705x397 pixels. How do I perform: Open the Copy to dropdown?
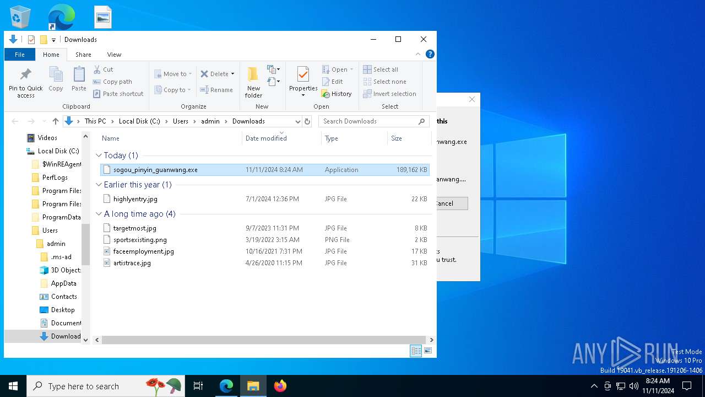[172, 90]
